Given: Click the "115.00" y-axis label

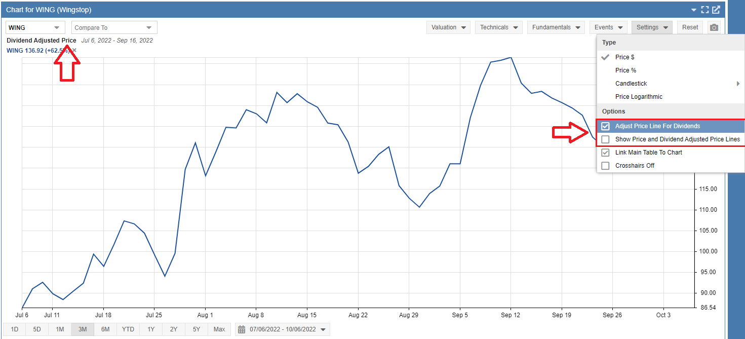Looking at the screenshot, I should pos(707,189).
